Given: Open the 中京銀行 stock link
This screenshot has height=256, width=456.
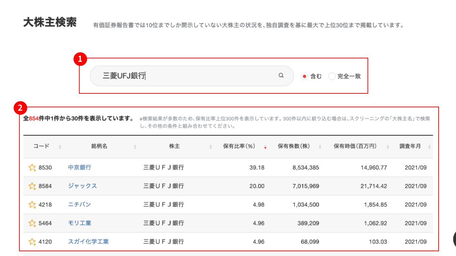Looking at the screenshot, I should point(80,167).
